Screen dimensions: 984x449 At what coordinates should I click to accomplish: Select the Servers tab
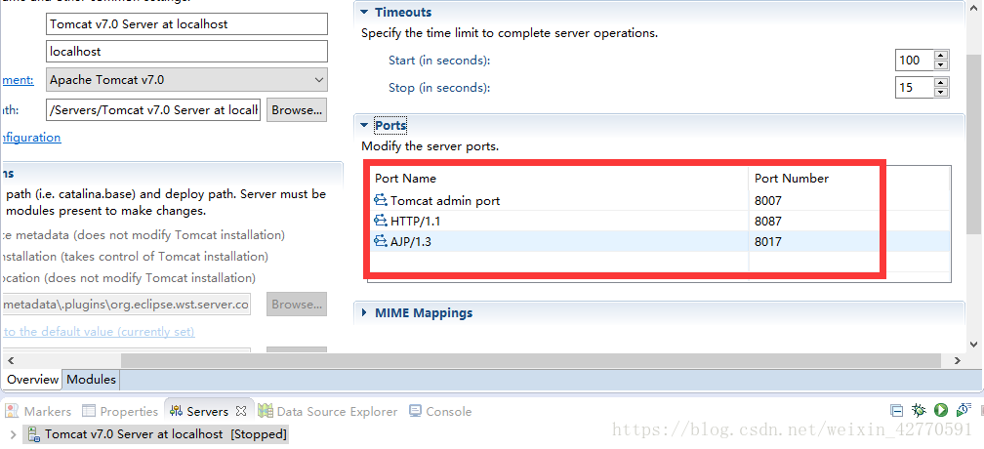click(207, 411)
